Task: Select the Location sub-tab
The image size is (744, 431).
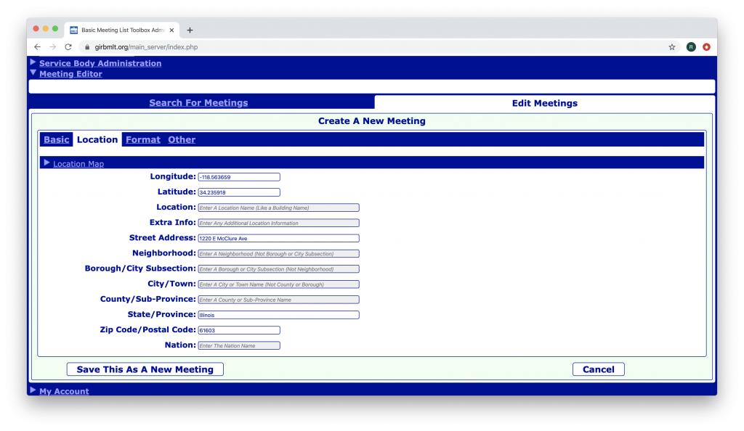Action: click(x=97, y=139)
